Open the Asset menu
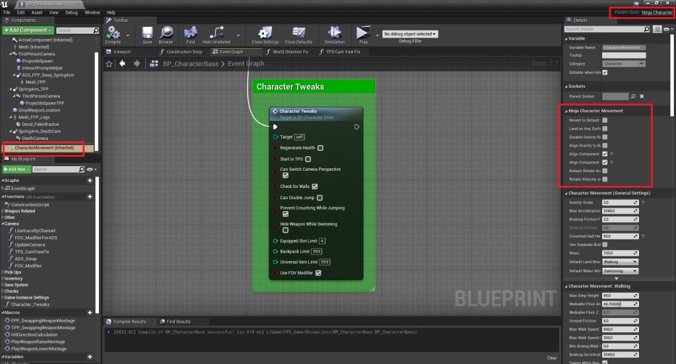The image size is (676, 364). pos(36,13)
